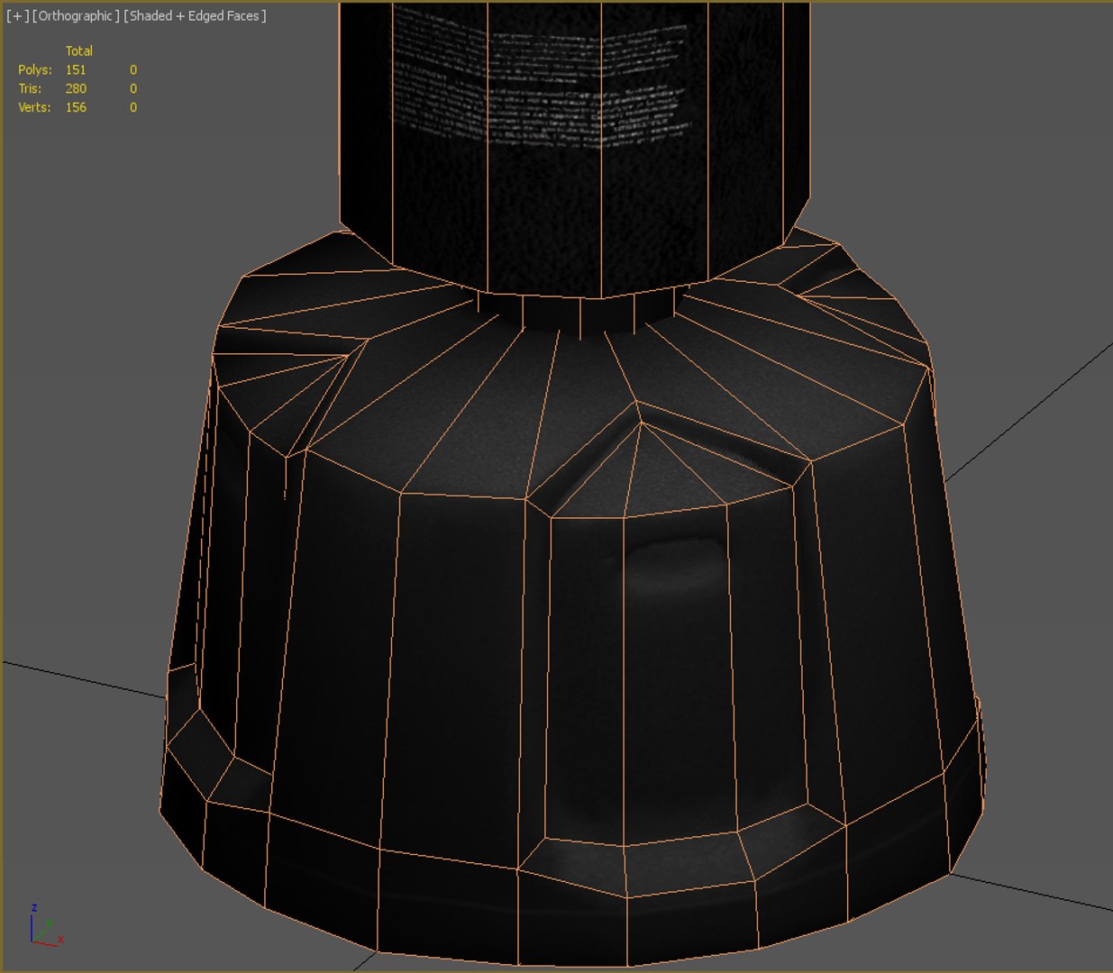Screen dimensions: 1113x973
Task: Click the vertex count value 156
Action: pos(76,108)
